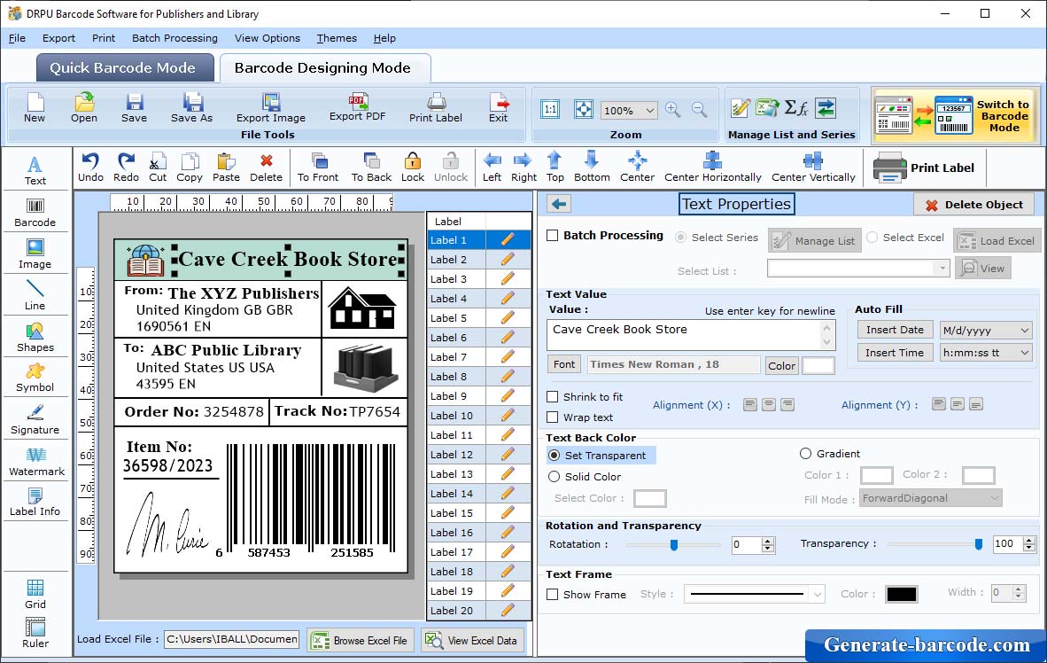The image size is (1047, 663).
Task: Open the zoom percentage dropdown
Action: [x=649, y=110]
